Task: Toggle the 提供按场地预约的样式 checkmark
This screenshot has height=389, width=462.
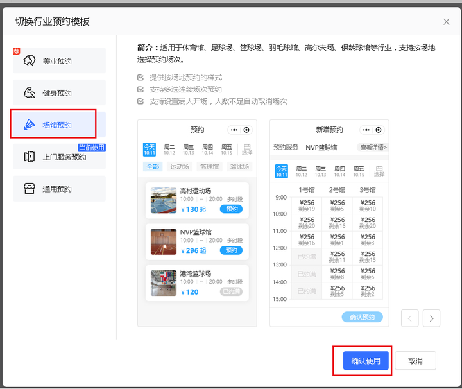Action: coord(141,78)
